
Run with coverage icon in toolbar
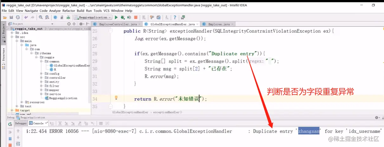129,17
